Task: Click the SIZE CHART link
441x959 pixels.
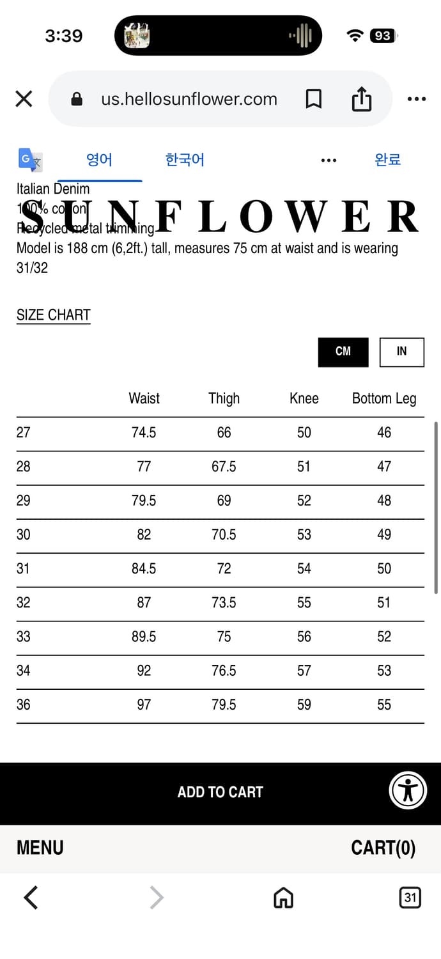Action: coord(54,315)
